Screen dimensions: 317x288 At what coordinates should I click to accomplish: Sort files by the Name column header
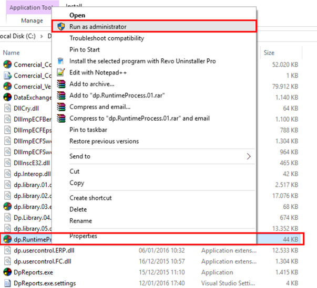coord(12,52)
